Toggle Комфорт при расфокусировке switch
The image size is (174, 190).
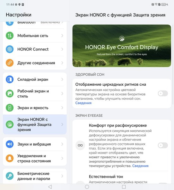[163, 145]
